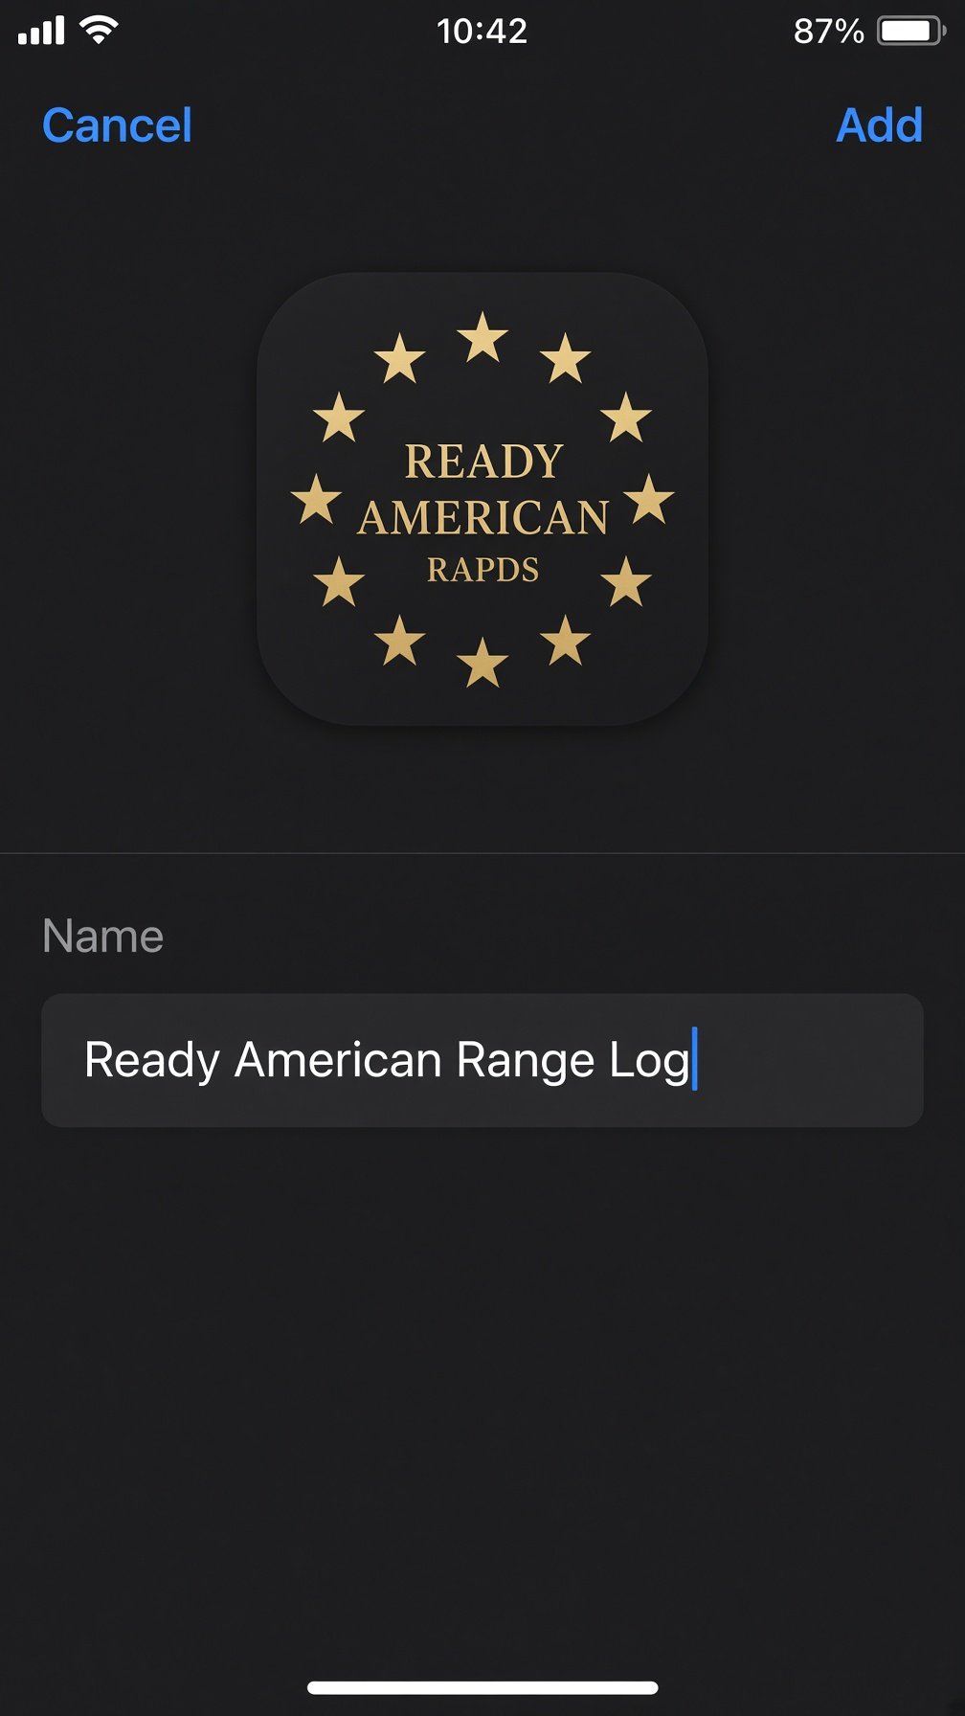Image resolution: width=965 pixels, height=1716 pixels.
Task: Tap the 10:42 clock in status bar
Action: coord(482,31)
